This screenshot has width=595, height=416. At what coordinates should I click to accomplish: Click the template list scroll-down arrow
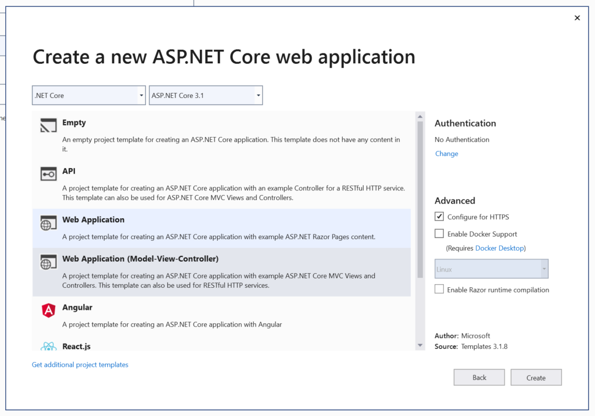click(420, 345)
